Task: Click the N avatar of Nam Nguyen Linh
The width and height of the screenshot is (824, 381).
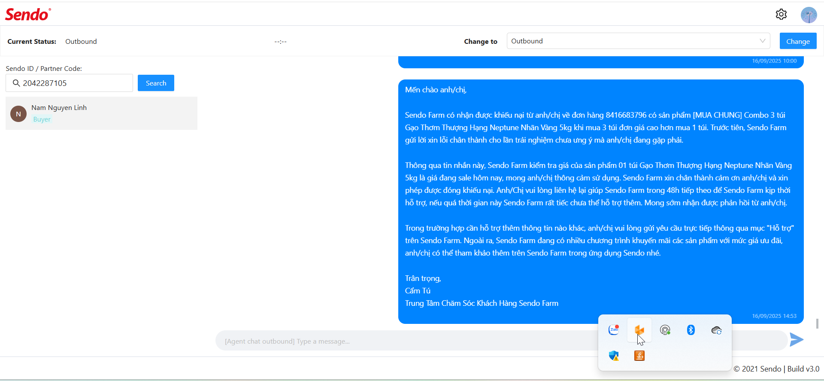Action: [x=18, y=114]
